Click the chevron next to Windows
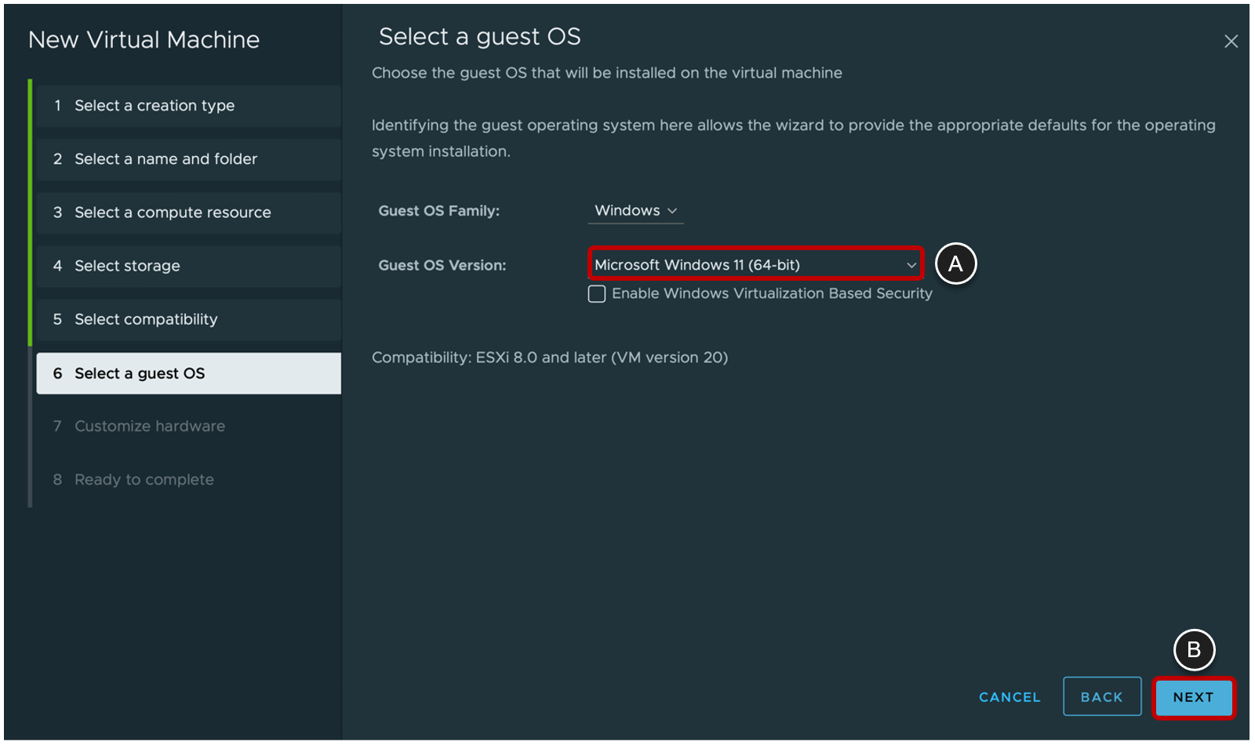The width and height of the screenshot is (1255, 745). pos(673,211)
